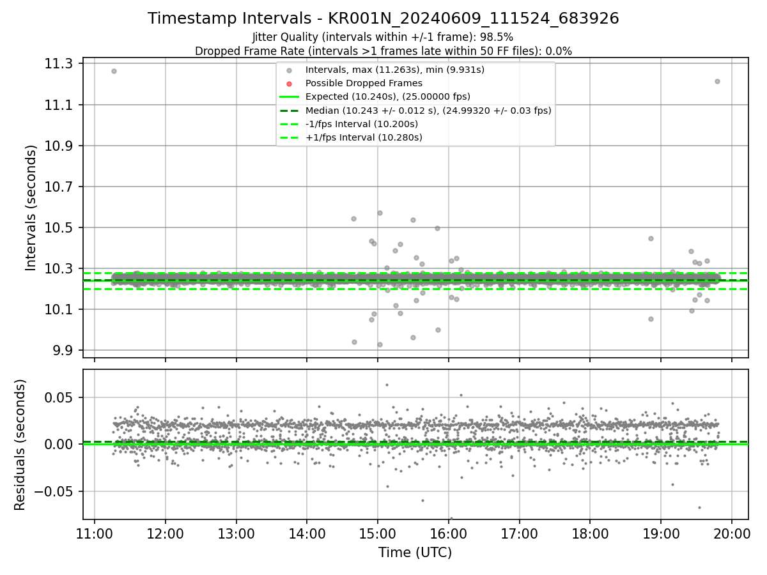Select legend entry 'Intervals, max (11.263s), min (9.931s)'
767x575 pixels.
pyautogui.click(x=394, y=70)
